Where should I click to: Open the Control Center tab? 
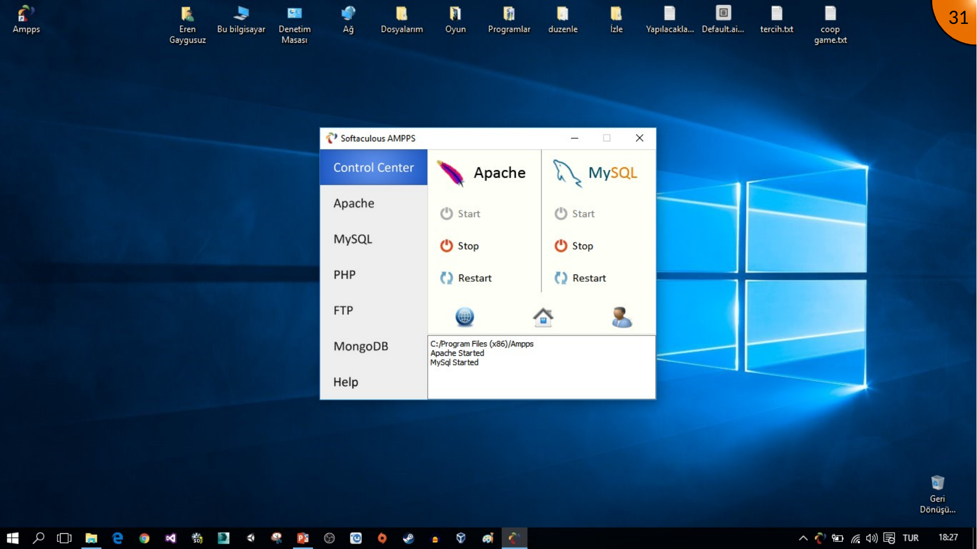(x=373, y=167)
